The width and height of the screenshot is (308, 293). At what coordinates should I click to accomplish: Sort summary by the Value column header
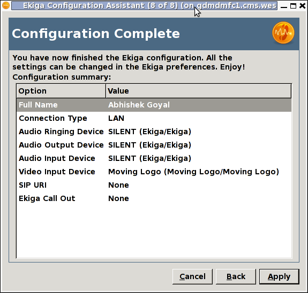pyautogui.click(x=199, y=91)
